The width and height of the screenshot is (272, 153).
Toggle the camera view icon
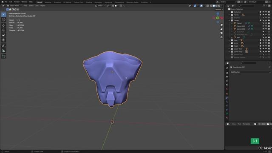tap(221, 33)
